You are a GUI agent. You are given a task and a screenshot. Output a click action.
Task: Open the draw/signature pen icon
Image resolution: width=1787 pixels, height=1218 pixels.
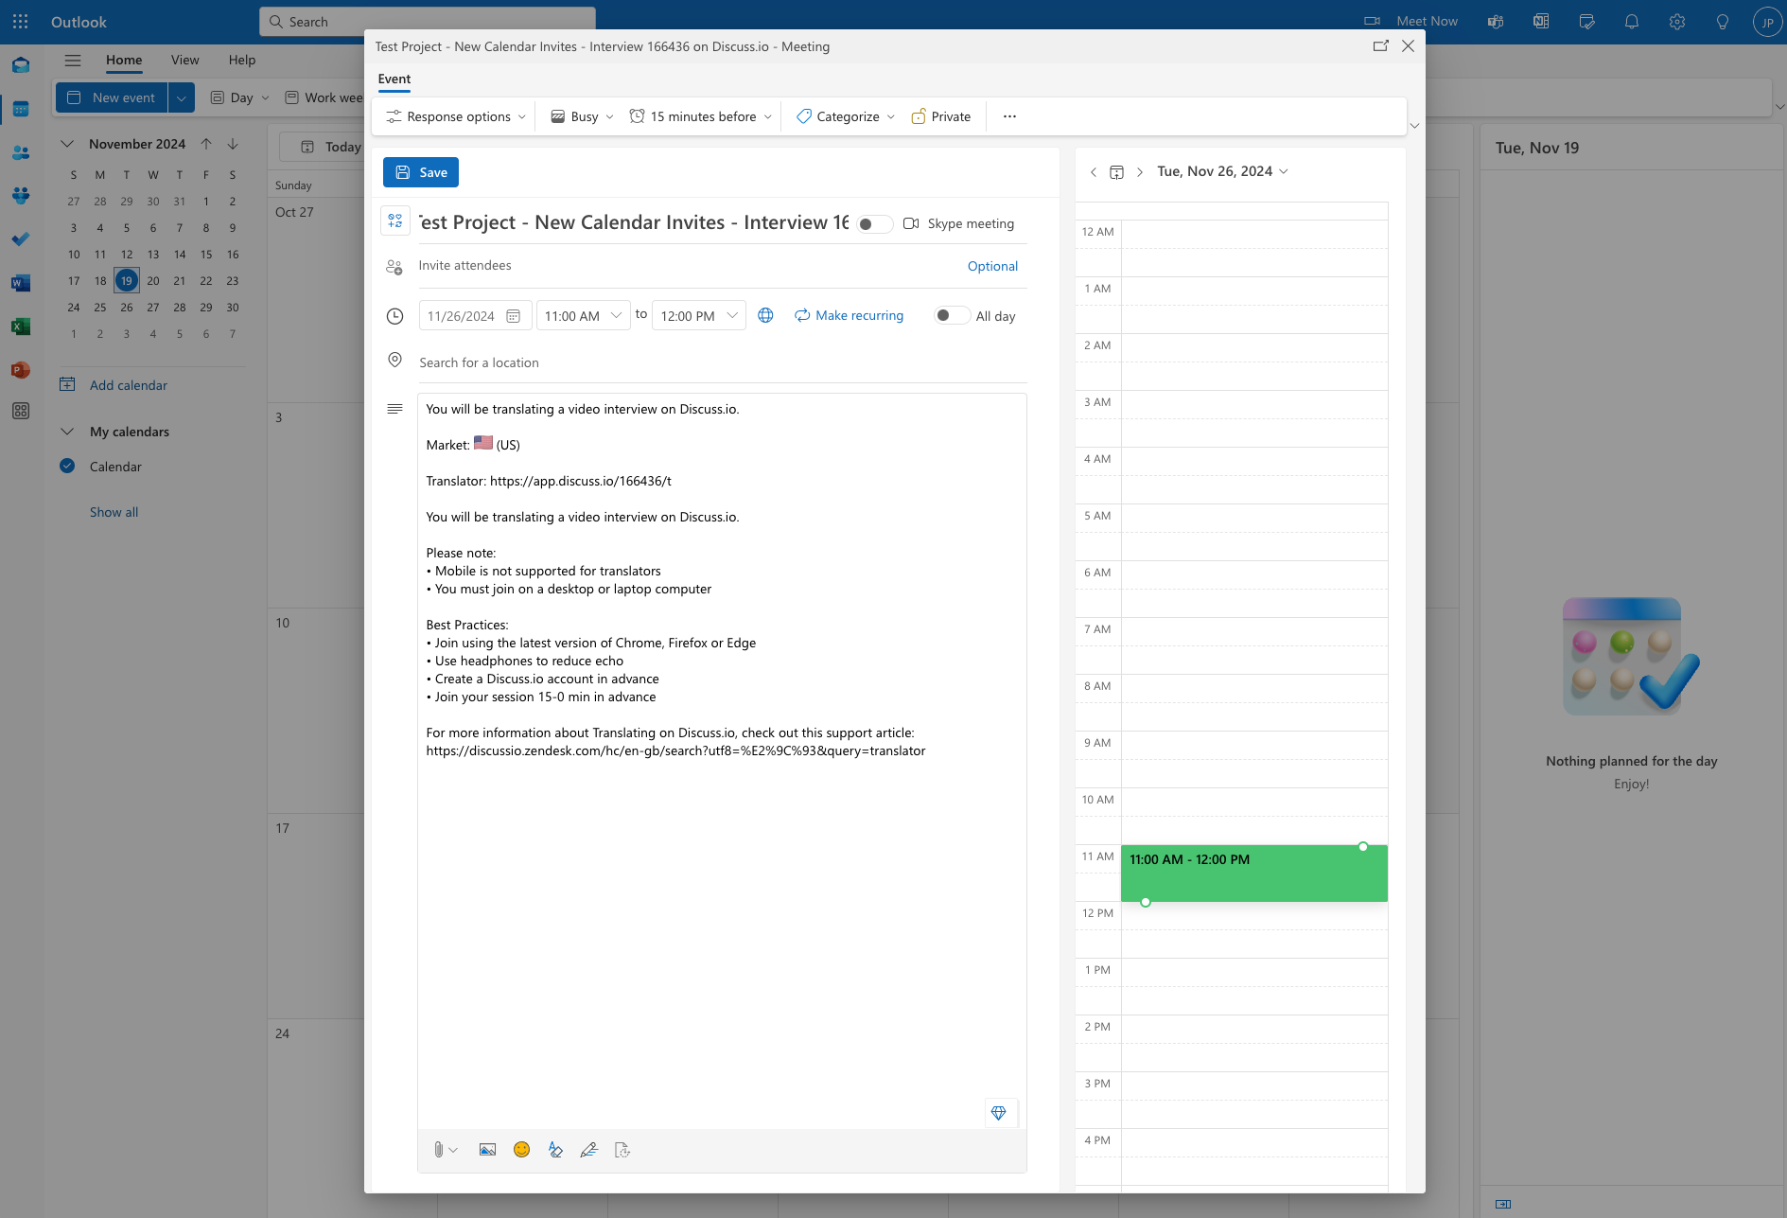click(x=588, y=1150)
